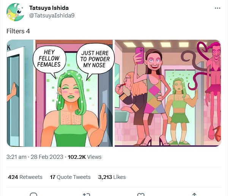Show the 424 Retweets list

point(25,177)
